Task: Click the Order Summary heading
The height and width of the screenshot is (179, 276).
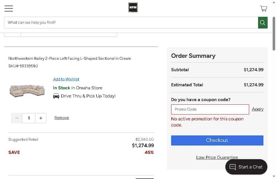Action: click(x=193, y=56)
